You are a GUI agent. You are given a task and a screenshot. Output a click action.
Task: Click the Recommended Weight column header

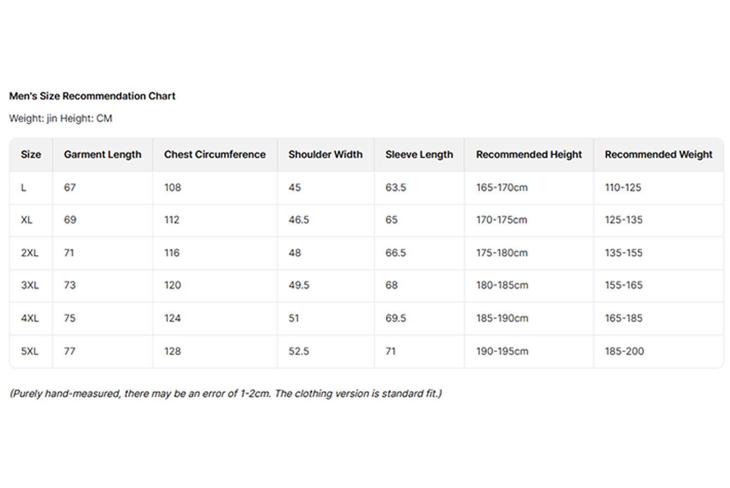click(x=658, y=155)
